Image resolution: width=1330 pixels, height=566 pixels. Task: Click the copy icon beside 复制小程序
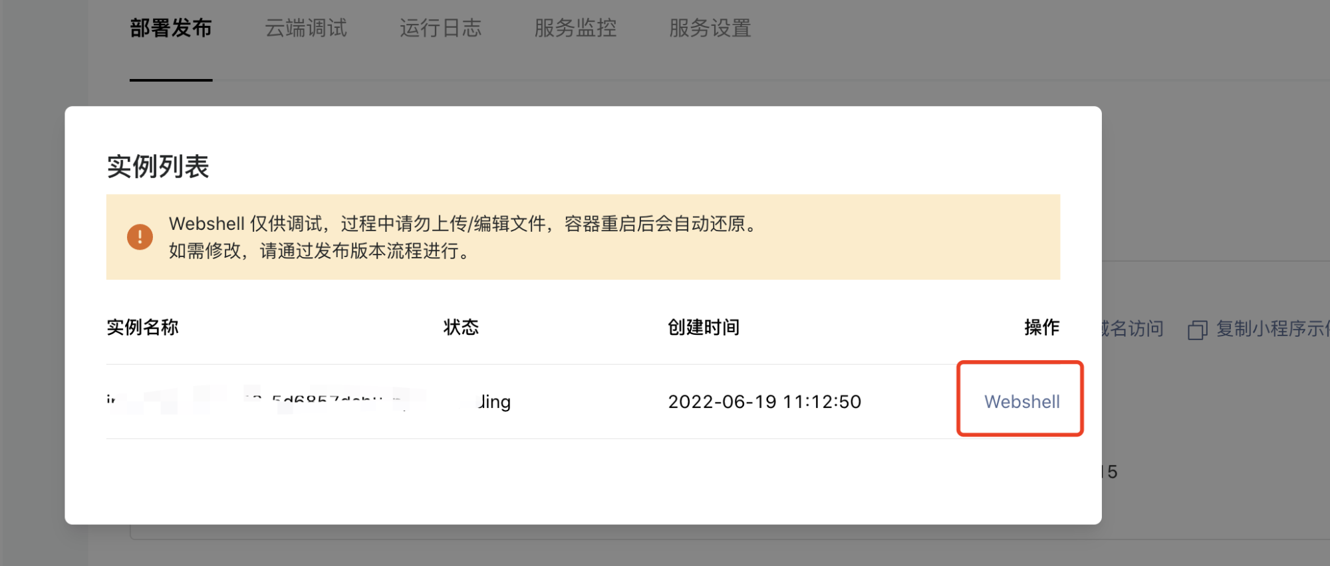point(1197,330)
